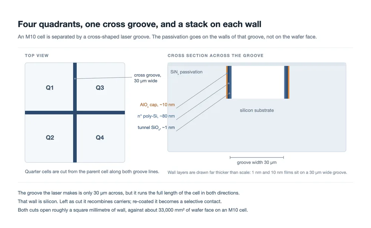
Task: Click the white groove opening in cross section
Action: [x=258, y=82]
